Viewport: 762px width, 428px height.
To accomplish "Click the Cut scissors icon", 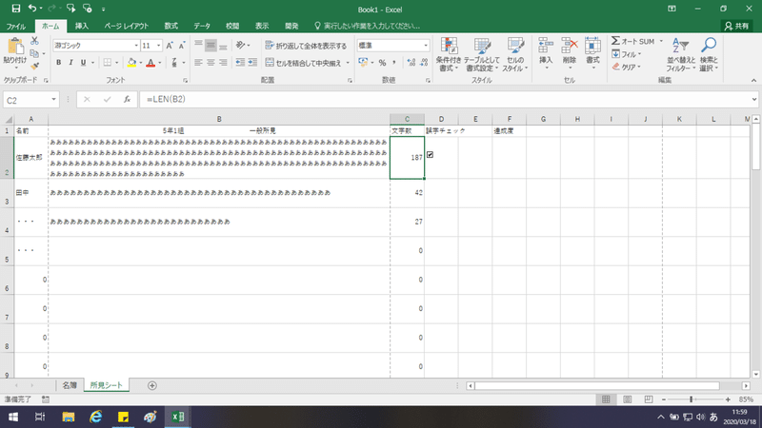I will [34, 41].
